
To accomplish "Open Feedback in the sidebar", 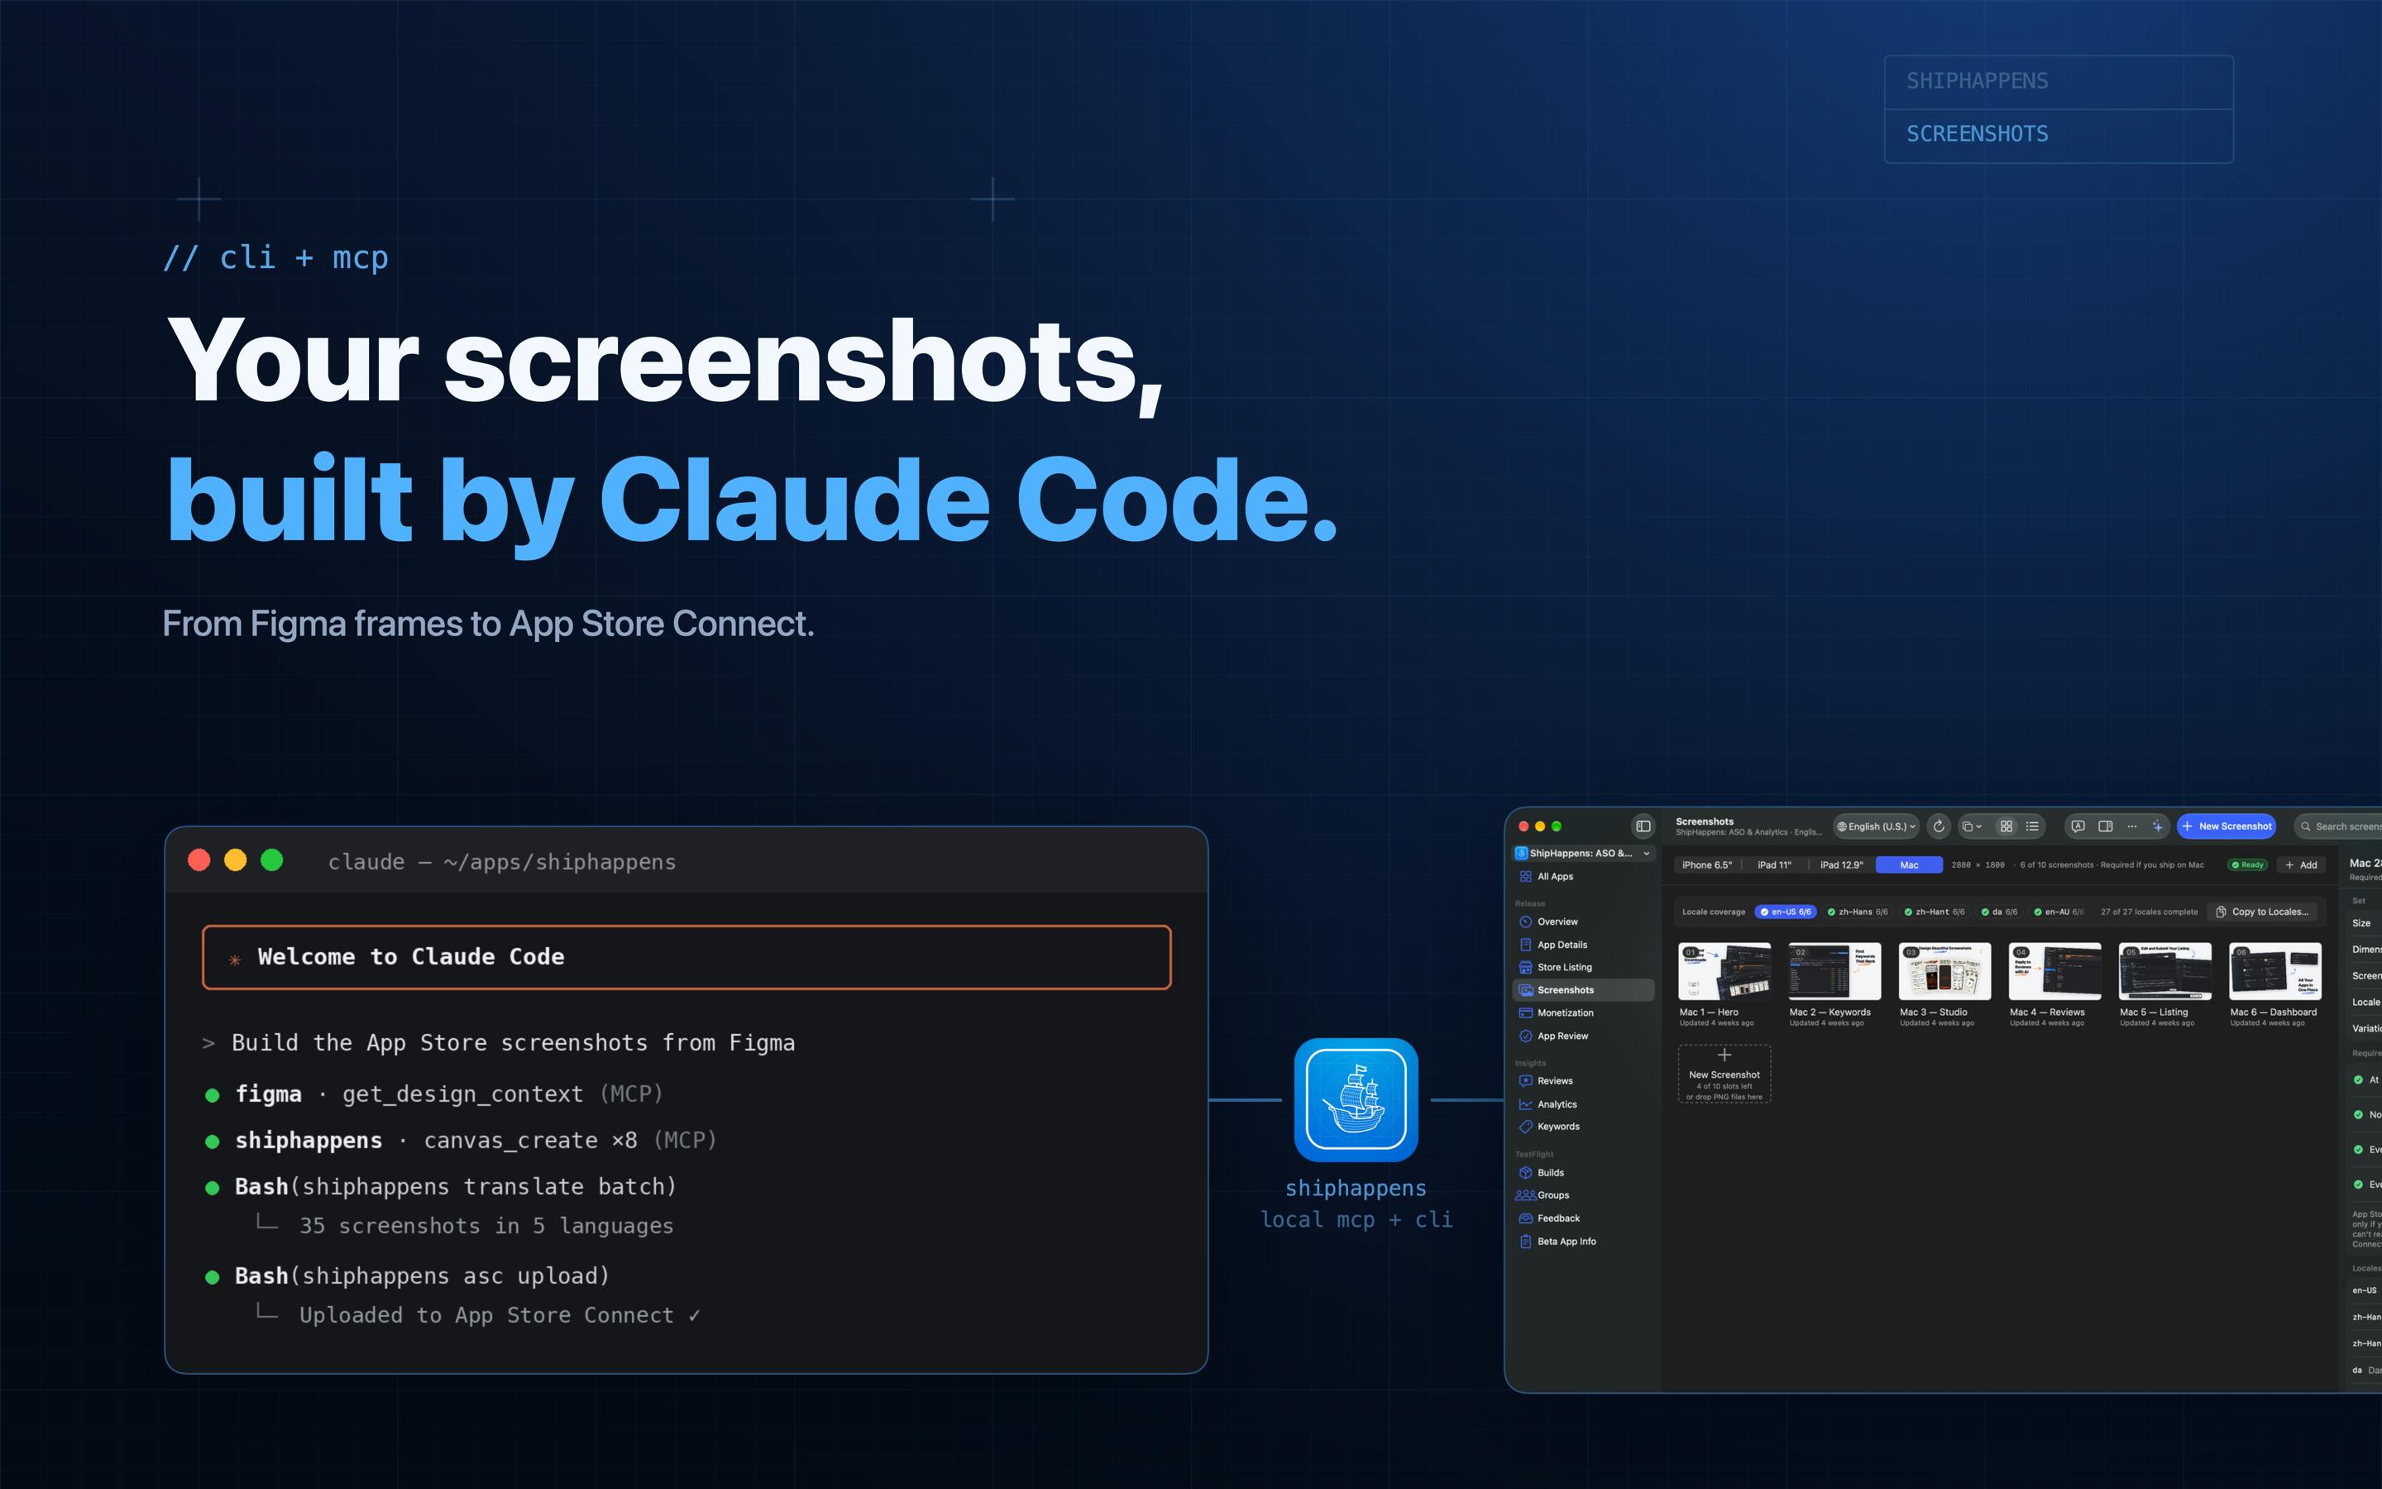I will pos(1584,1218).
